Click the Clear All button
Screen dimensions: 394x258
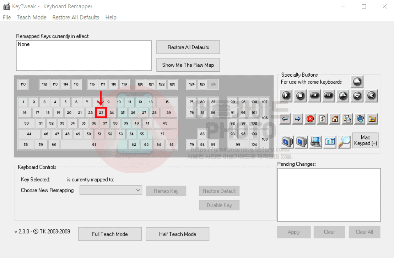(x=365, y=232)
